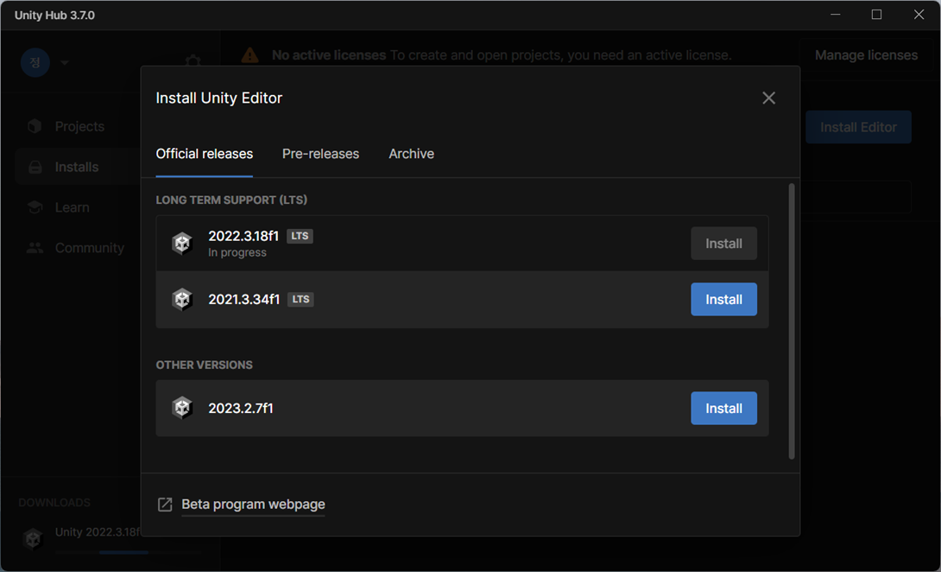
Task: Click the Unity icon in Downloads panel
Action: 33,538
